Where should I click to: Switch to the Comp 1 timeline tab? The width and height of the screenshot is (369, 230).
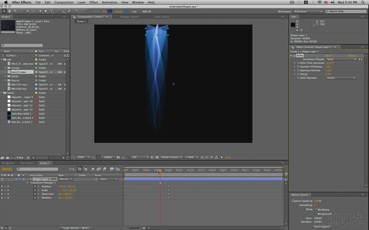(x=45, y=163)
